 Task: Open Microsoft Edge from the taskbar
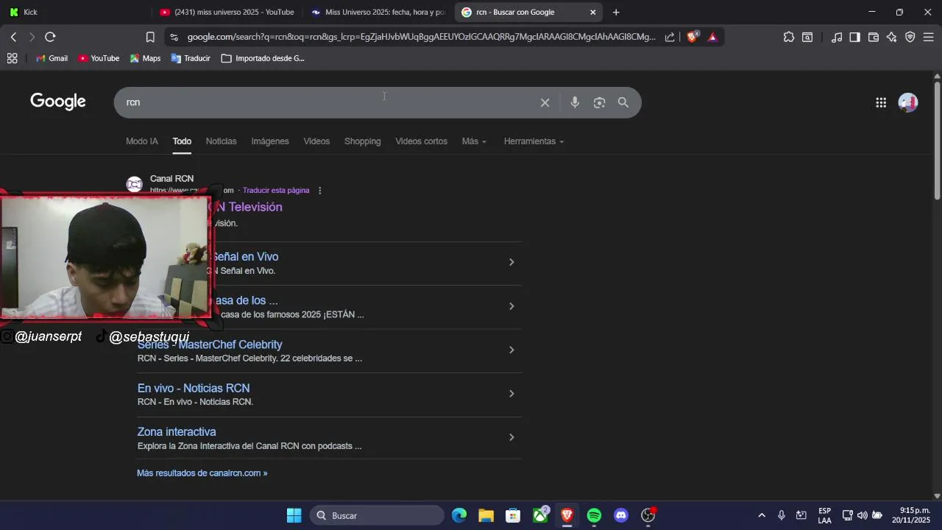[459, 515]
